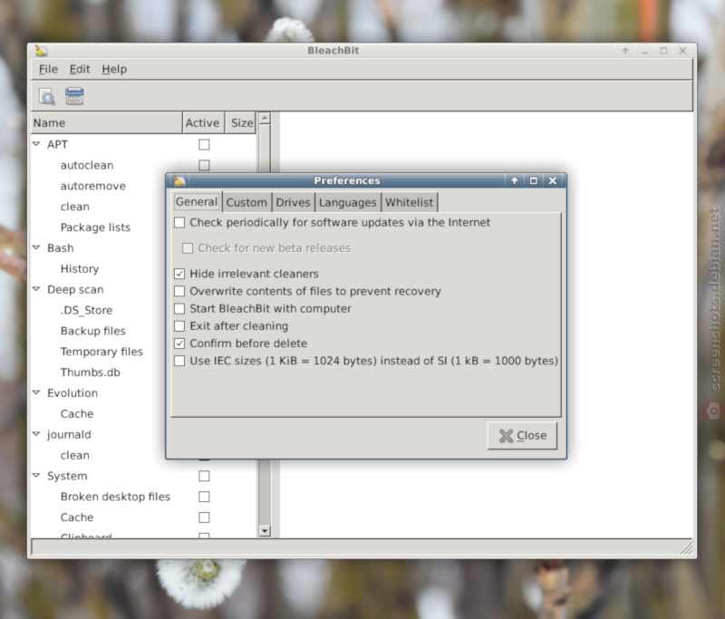Open the File menu

tap(48, 70)
